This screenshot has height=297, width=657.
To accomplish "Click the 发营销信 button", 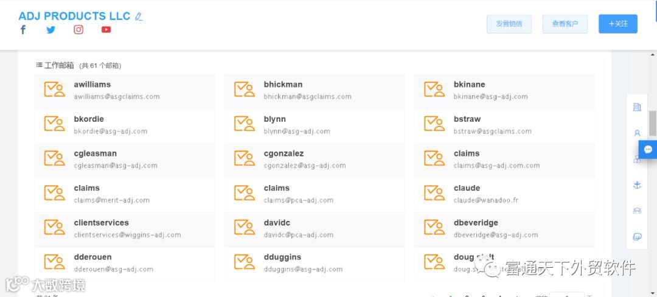I will point(509,24).
